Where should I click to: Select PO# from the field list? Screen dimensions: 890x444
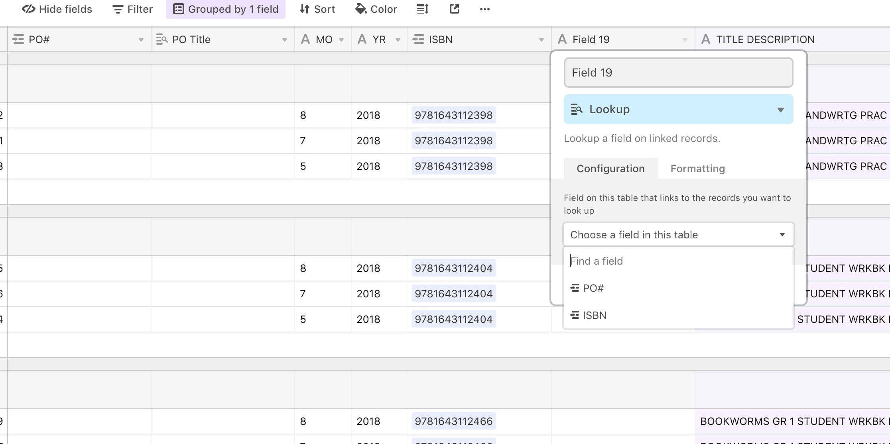coord(593,288)
